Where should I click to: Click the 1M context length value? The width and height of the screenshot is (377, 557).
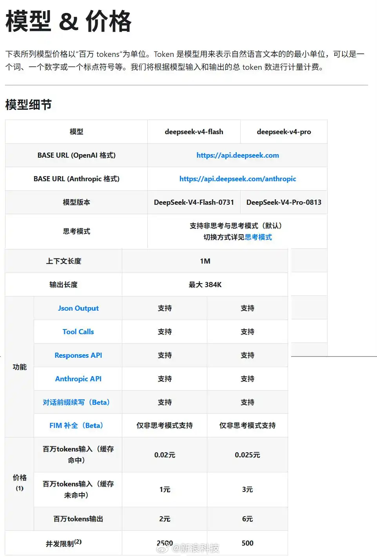coord(205,261)
